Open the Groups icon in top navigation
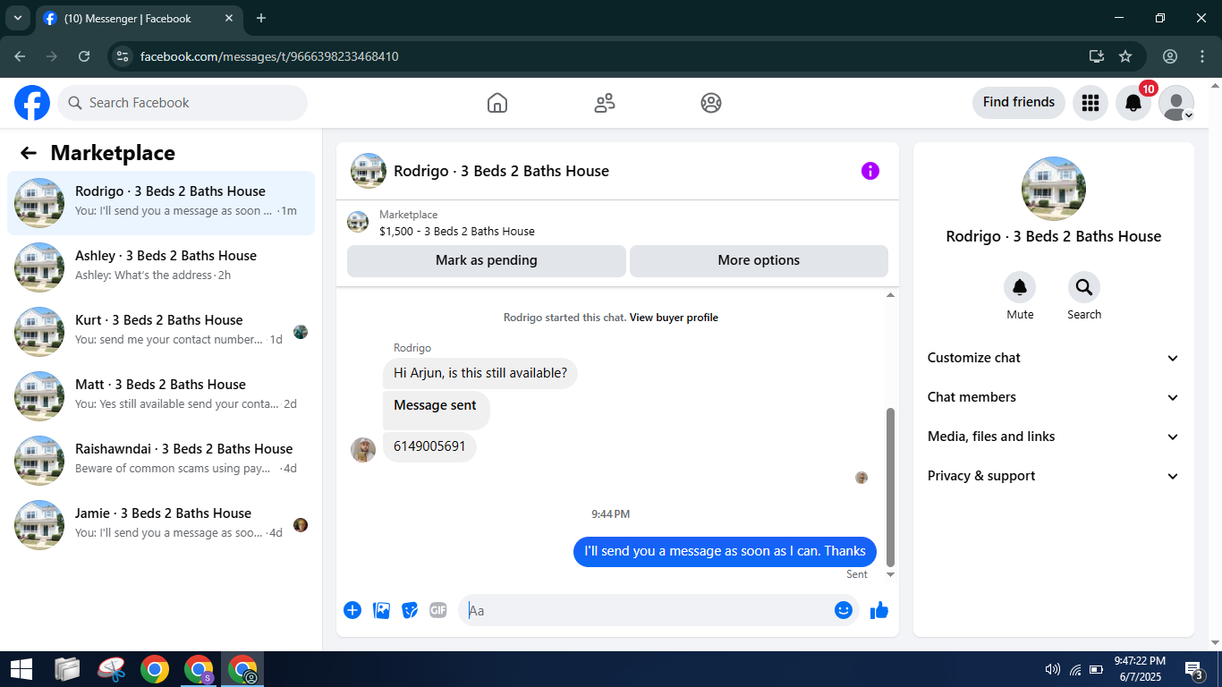The width and height of the screenshot is (1222, 687). (x=711, y=103)
